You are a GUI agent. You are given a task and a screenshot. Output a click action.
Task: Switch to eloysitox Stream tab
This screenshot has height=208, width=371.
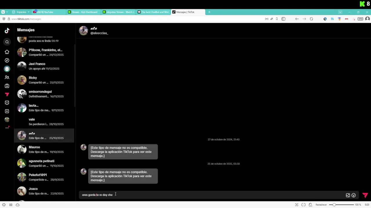pyautogui.click(x=118, y=12)
